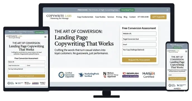
Task: Close the phone free guide banner
Action: 186,46
